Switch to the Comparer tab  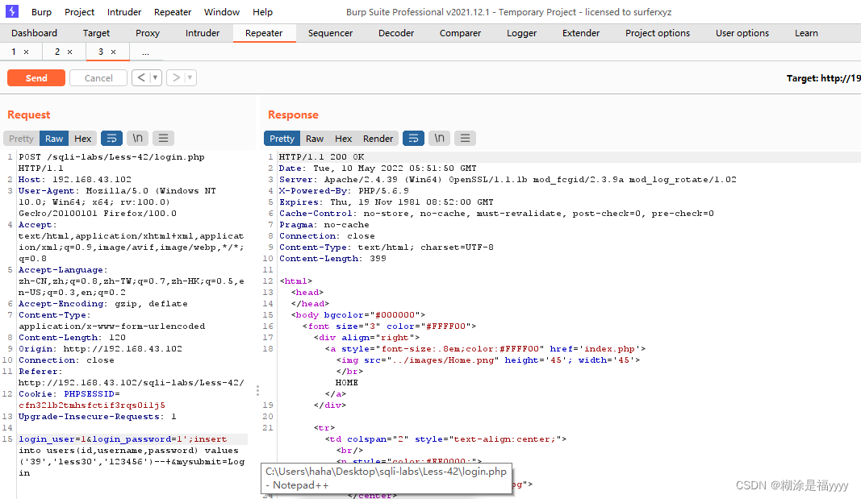click(x=460, y=33)
